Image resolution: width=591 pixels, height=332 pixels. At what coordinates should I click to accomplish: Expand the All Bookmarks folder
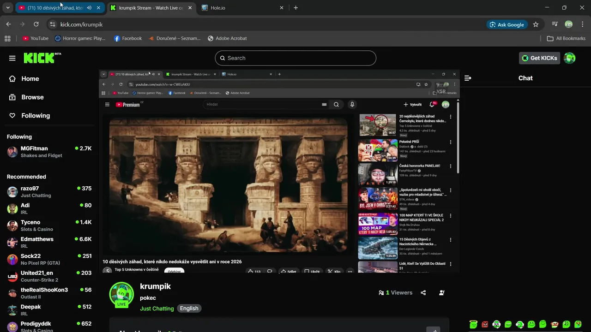tap(566, 39)
